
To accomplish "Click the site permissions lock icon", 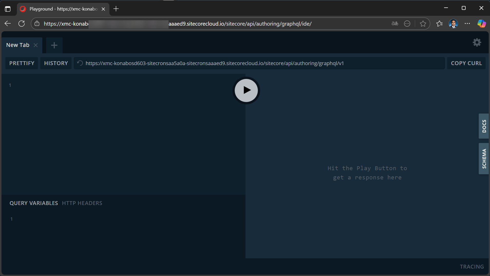I will pos(37,24).
